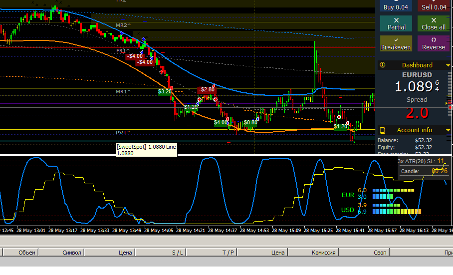Reverse the current position

pyautogui.click(x=434, y=43)
